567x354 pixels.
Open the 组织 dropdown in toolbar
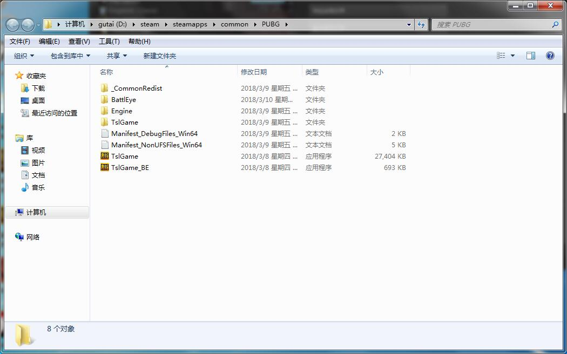pos(24,56)
